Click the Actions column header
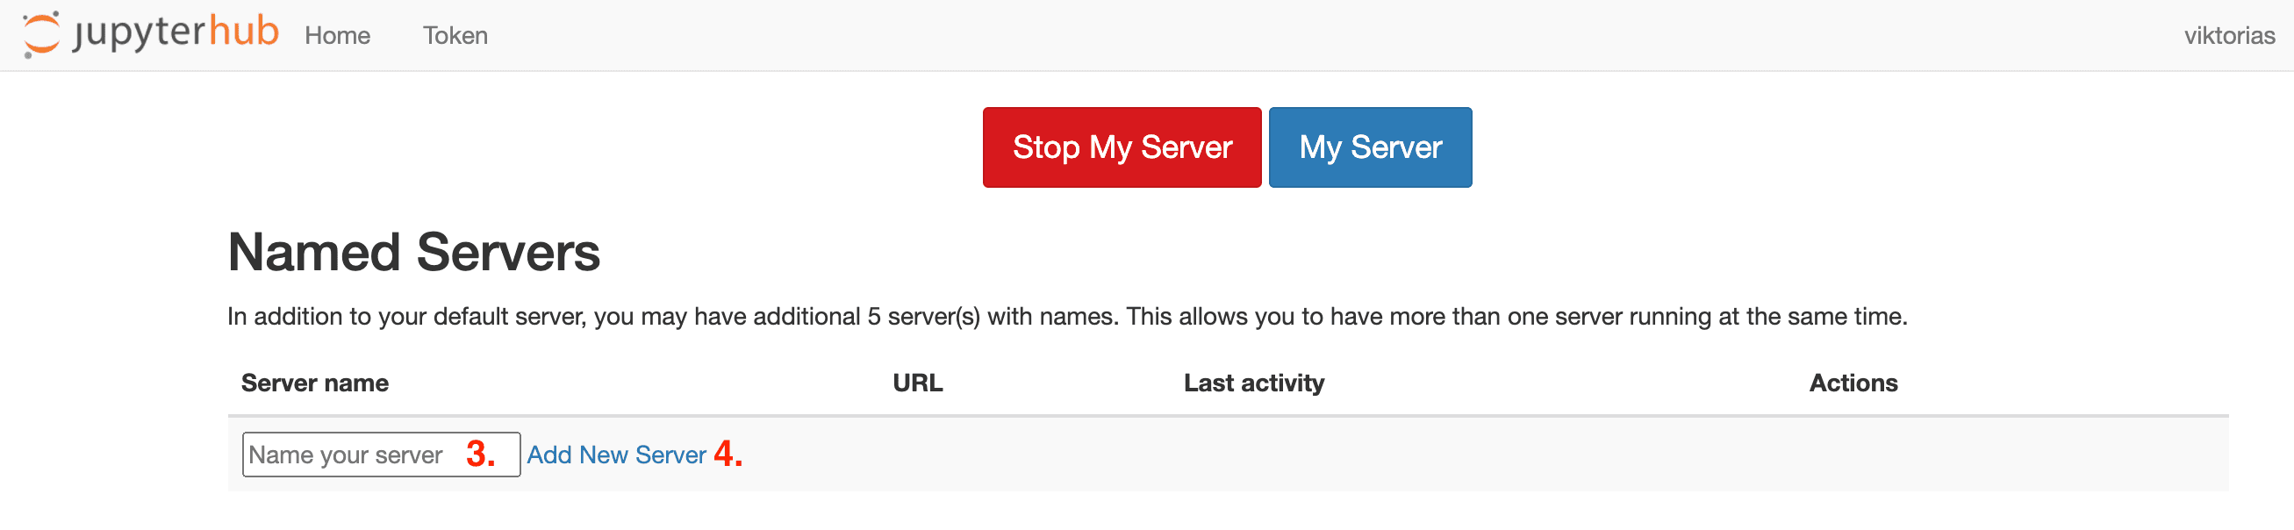The height and width of the screenshot is (530, 2294). coord(1853,383)
